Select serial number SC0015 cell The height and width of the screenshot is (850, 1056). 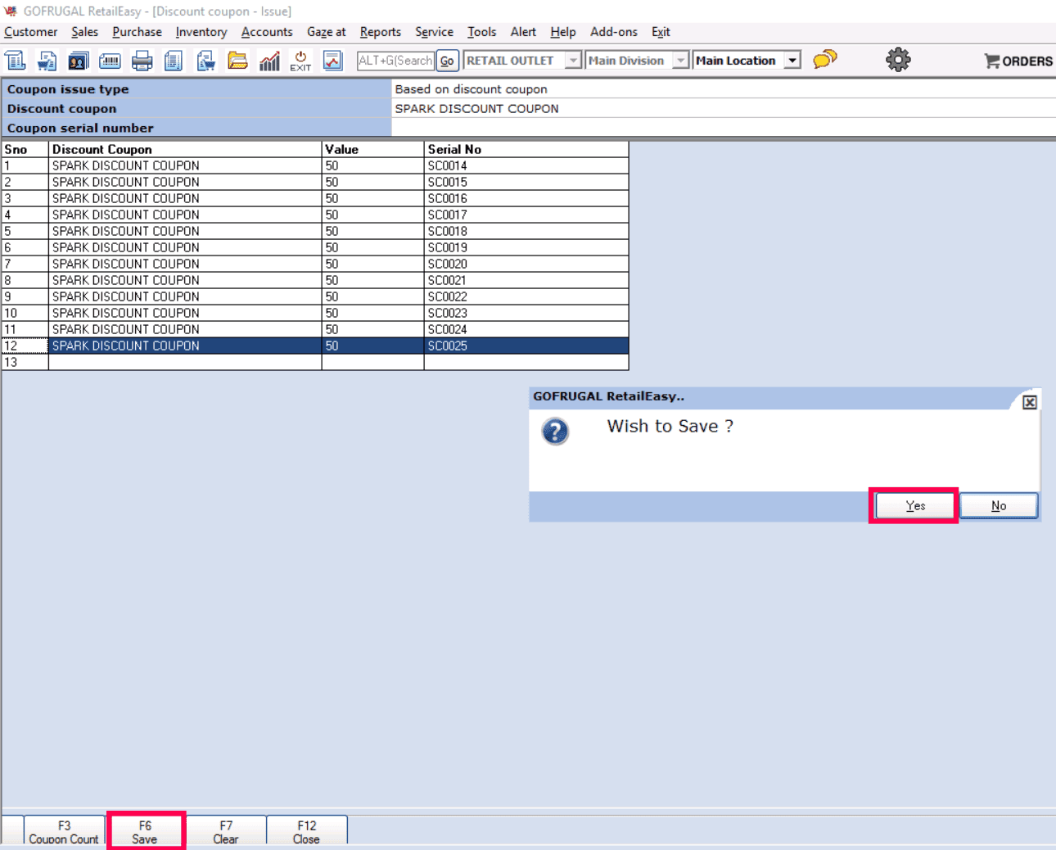point(526,182)
